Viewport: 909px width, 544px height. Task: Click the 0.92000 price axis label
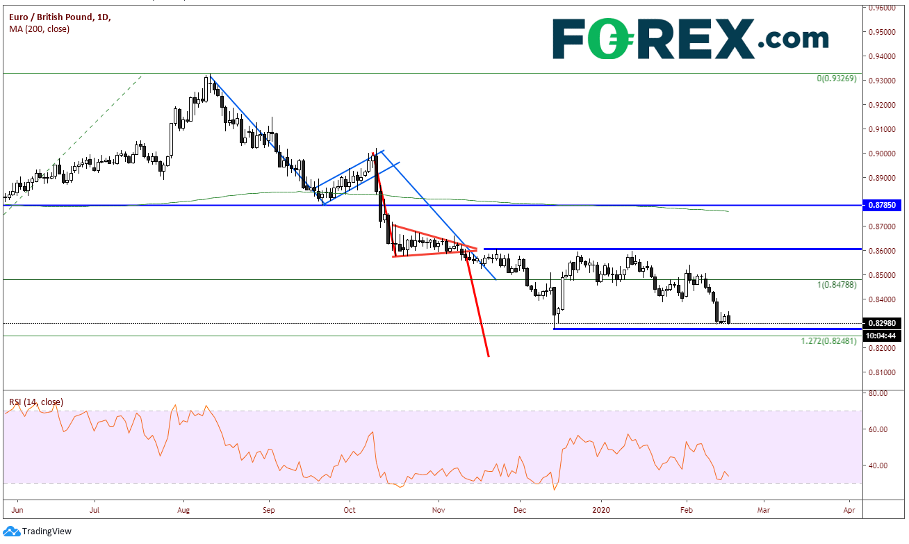click(x=881, y=105)
